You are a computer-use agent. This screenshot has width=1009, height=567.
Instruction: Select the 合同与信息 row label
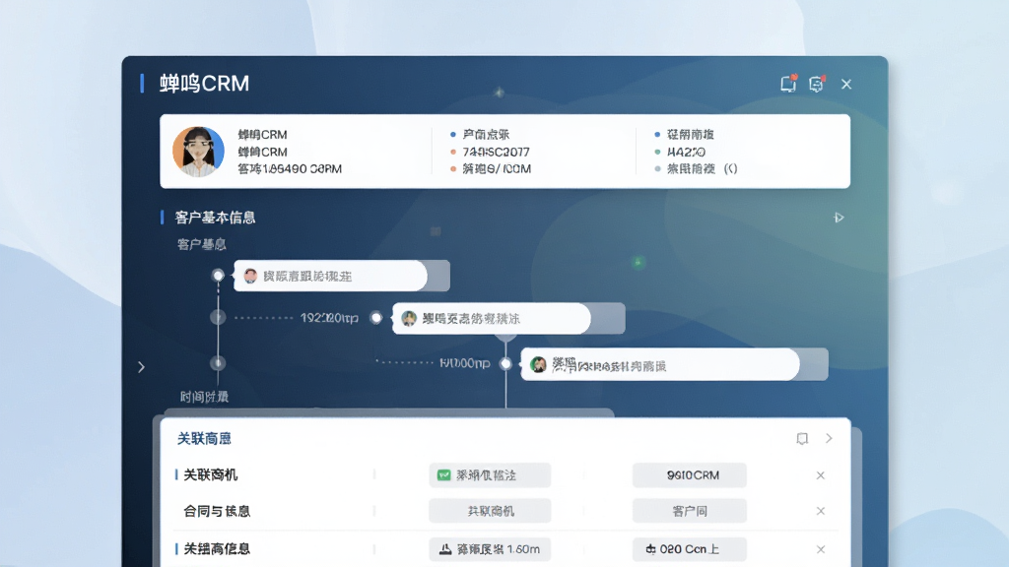217,511
